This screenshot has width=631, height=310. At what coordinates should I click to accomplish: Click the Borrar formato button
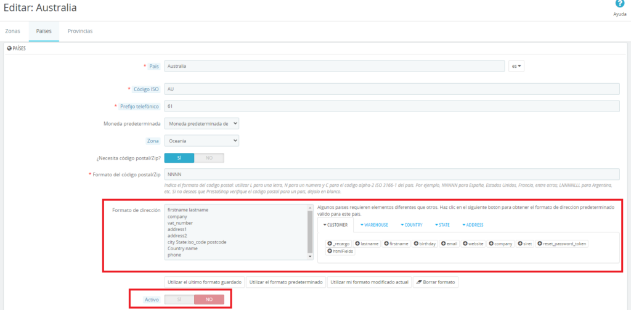click(x=436, y=282)
